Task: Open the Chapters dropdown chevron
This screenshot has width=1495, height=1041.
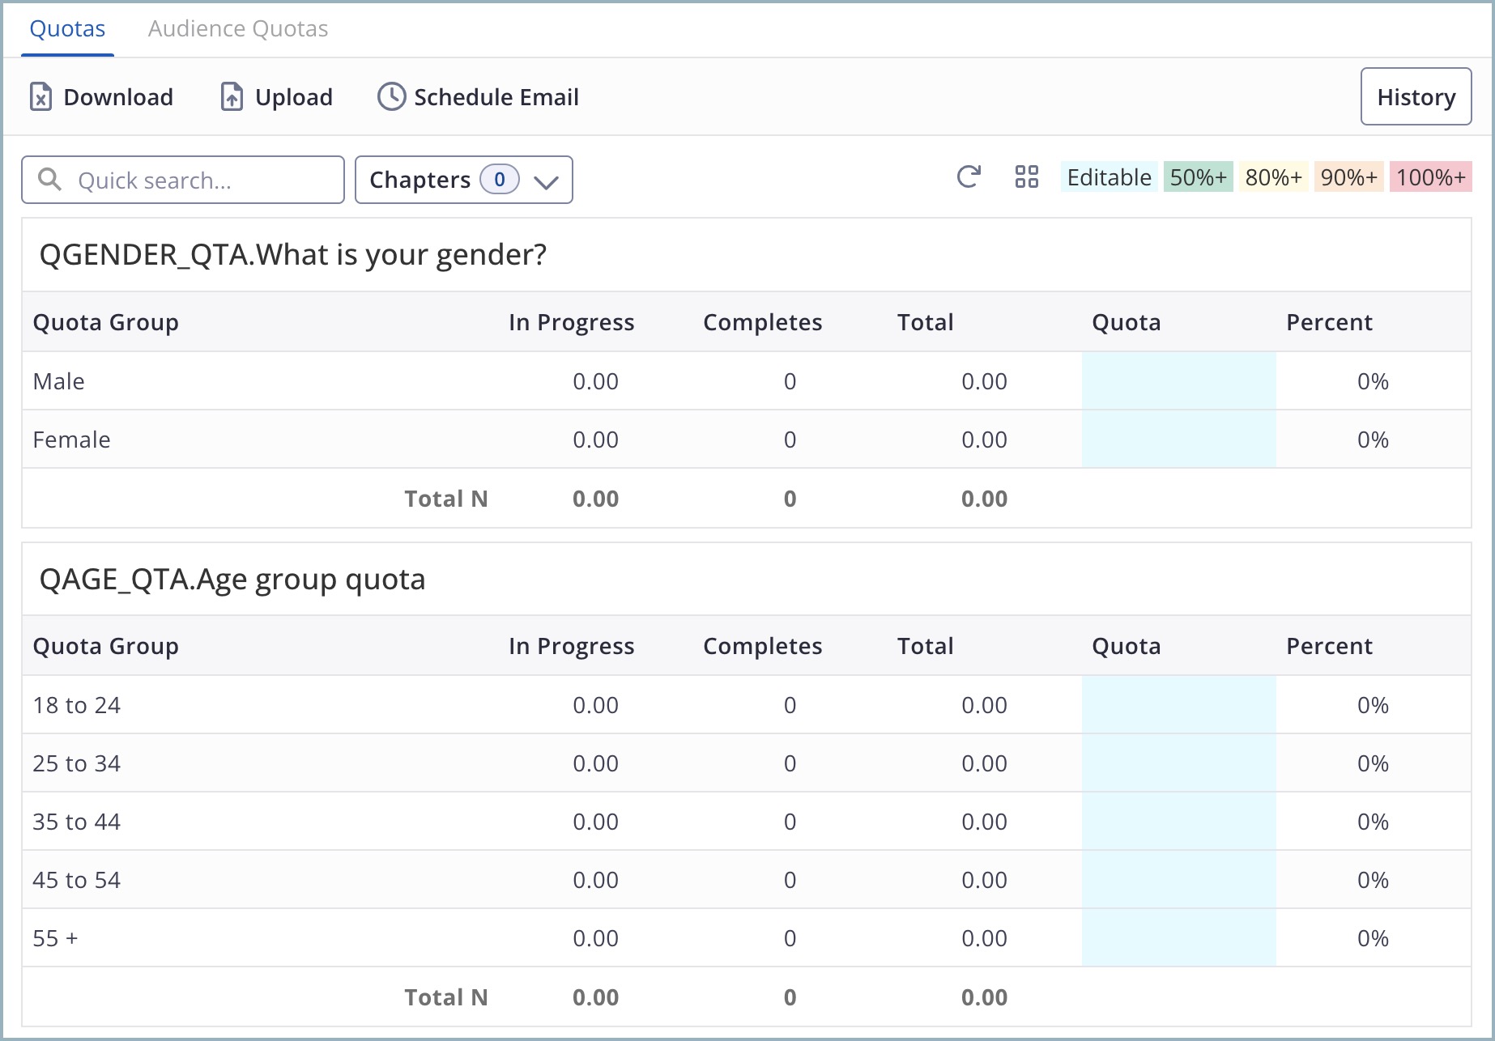Action: coord(547,181)
